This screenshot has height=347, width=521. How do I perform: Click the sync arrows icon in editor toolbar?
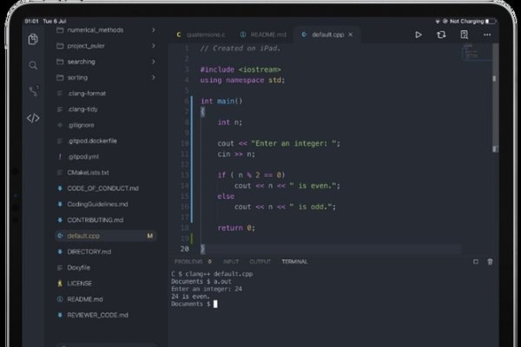point(441,35)
